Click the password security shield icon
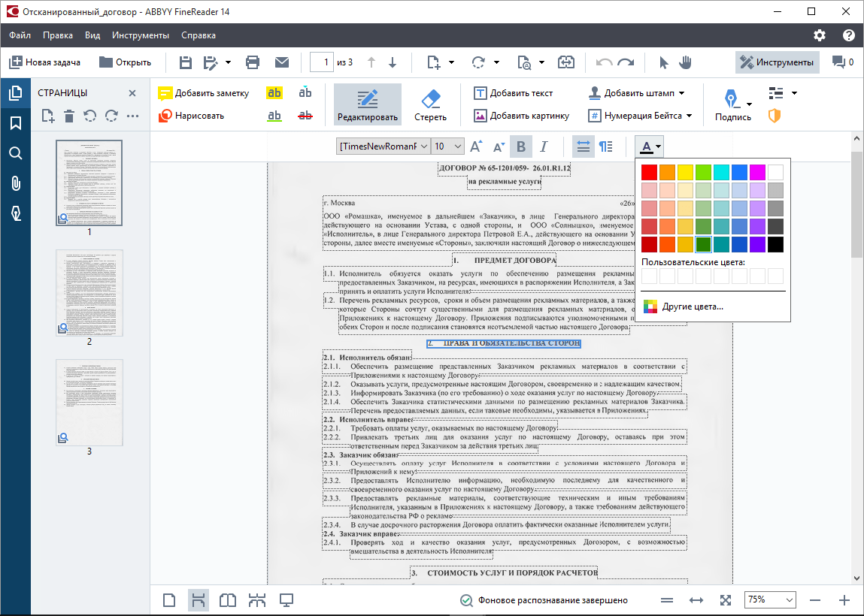Image resolution: width=864 pixels, height=616 pixels. (x=775, y=116)
